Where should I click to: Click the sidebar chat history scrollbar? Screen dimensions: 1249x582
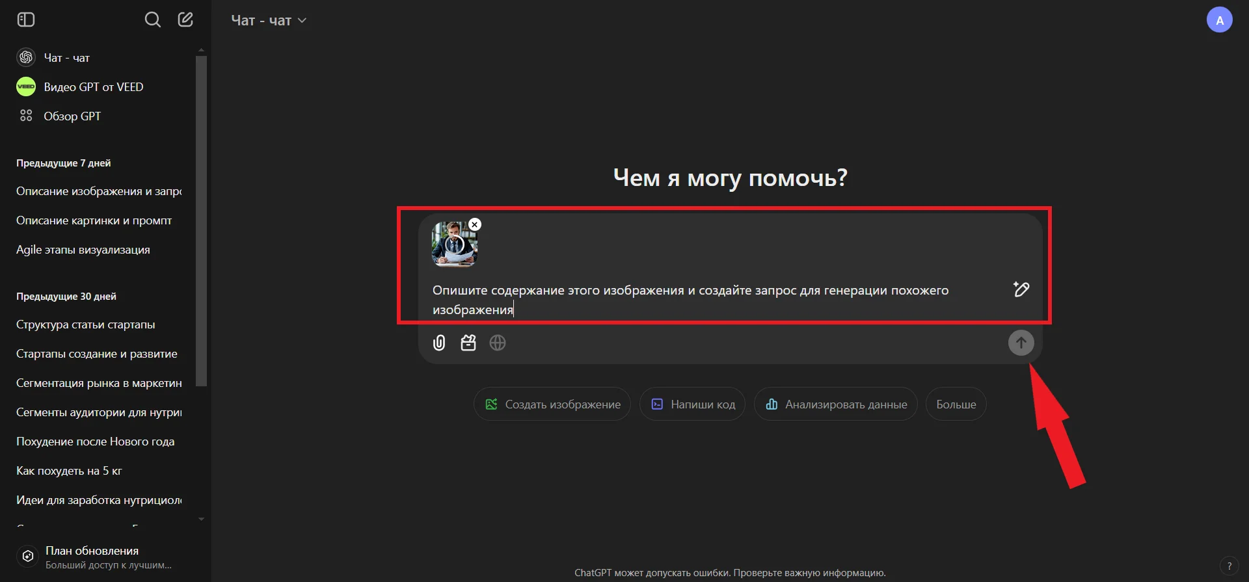(x=201, y=221)
